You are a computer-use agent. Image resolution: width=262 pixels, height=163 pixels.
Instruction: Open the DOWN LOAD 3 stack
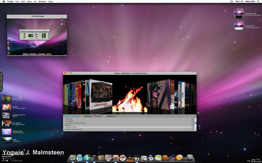(x=7, y=115)
